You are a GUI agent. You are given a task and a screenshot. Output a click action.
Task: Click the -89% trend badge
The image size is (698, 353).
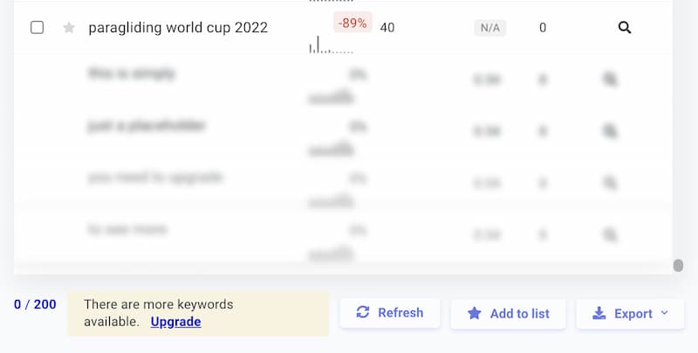352,23
